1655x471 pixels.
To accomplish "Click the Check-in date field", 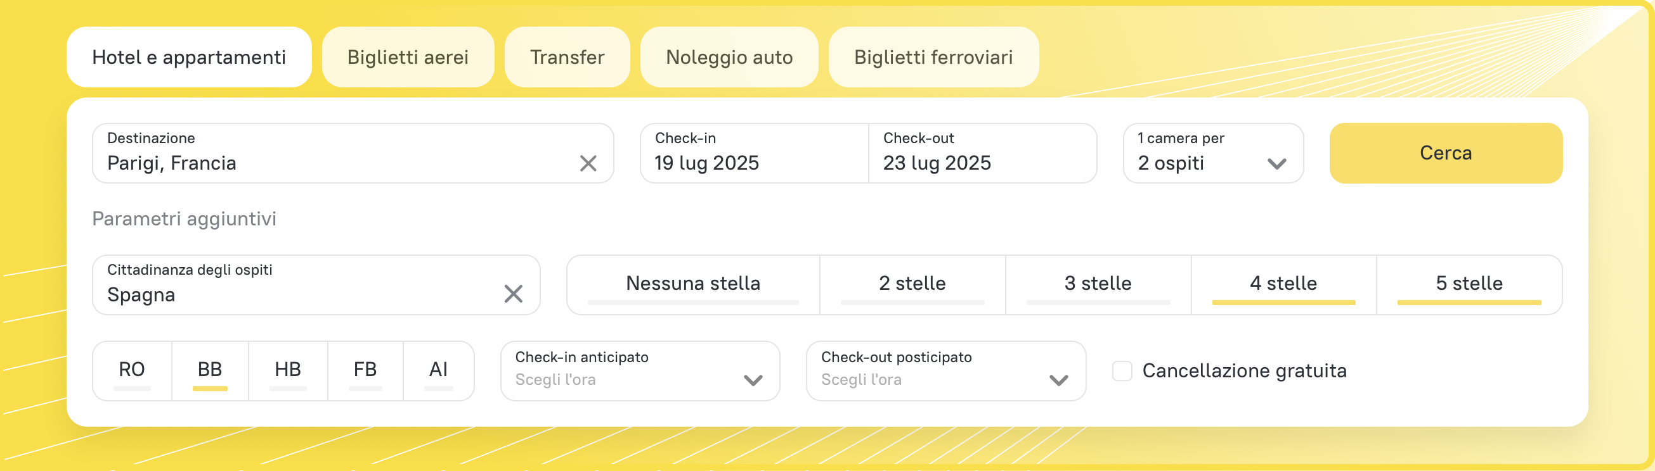I will [x=753, y=153].
